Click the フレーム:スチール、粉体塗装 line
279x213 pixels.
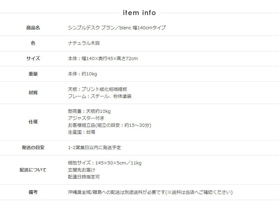pyautogui.click(x=100, y=96)
